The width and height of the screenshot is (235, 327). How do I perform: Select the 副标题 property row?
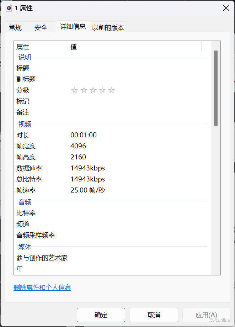[x=112, y=79]
